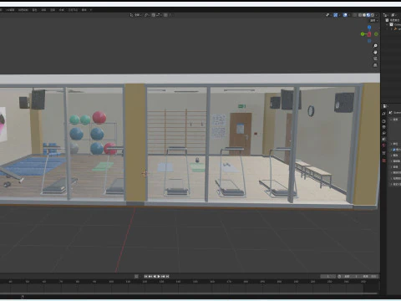Image resolution: width=401 pixels, height=301 pixels.
Task: Open the pivot point dropdown
Action: pyautogui.click(x=147, y=15)
